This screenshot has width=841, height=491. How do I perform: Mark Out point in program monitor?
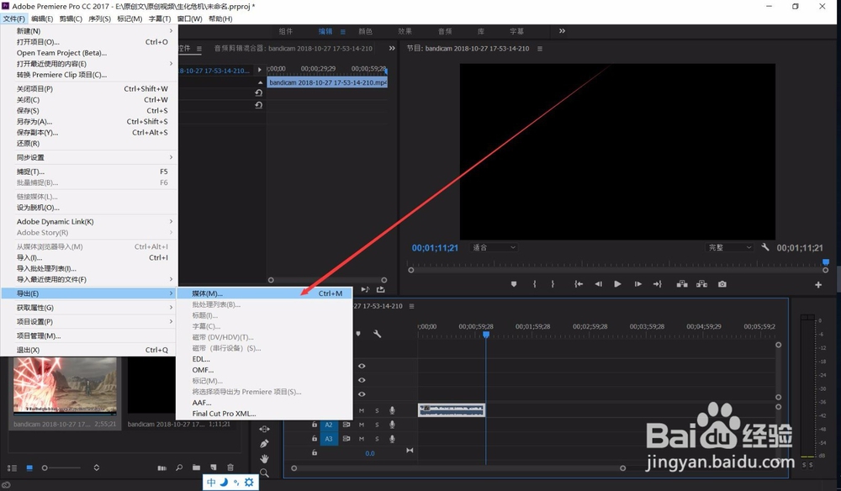point(553,284)
